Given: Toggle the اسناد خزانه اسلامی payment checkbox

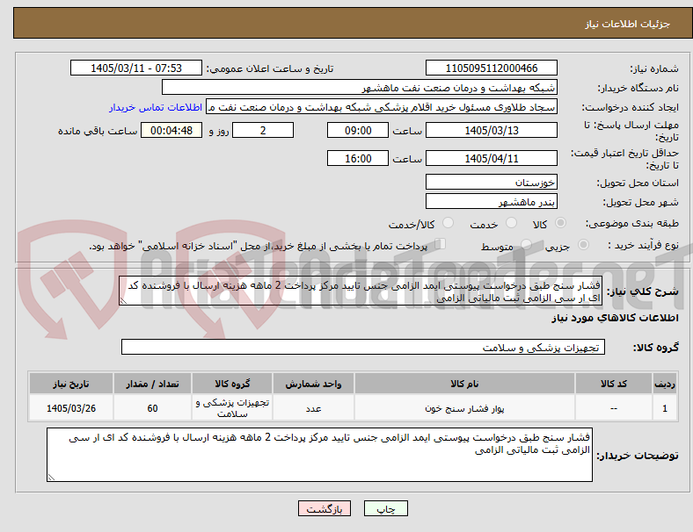Looking at the screenshot, I should 441,244.
